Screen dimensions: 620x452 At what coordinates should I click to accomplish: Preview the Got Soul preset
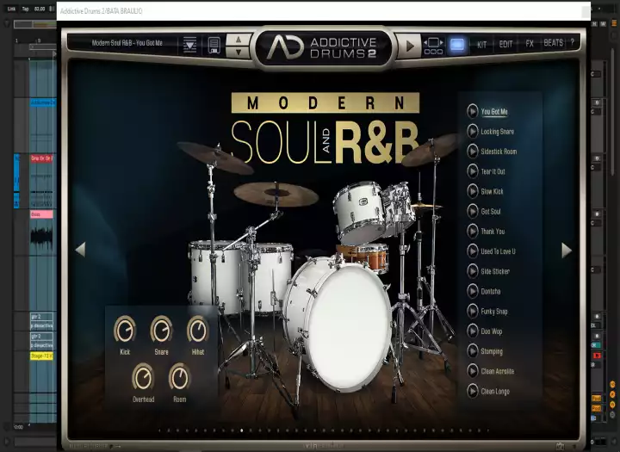[472, 212]
